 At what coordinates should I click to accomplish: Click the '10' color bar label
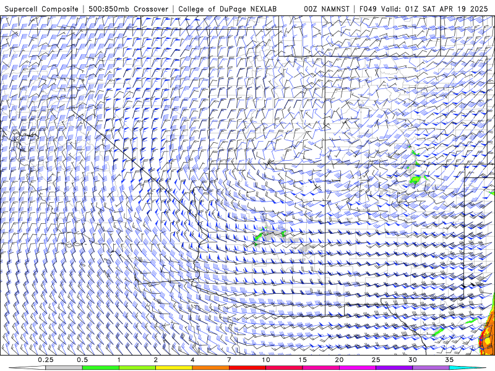click(266, 360)
